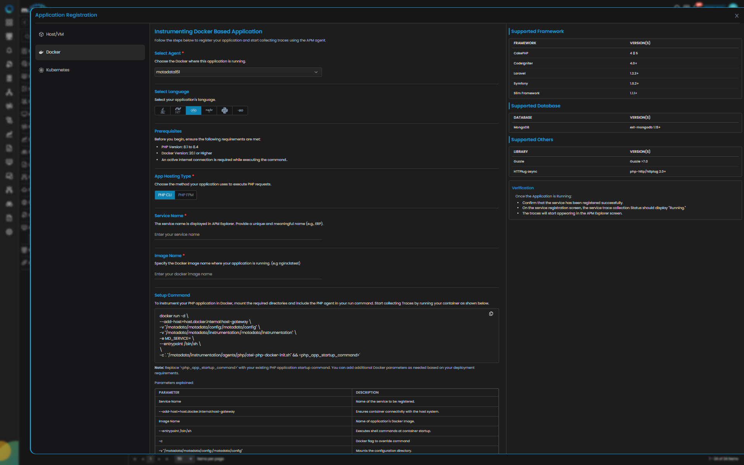Screen dimensions: 744x465
Task: Select the PHP language icon
Action: click(x=193, y=111)
